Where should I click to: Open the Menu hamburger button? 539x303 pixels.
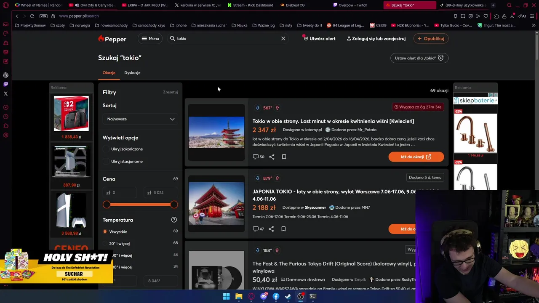click(x=150, y=38)
